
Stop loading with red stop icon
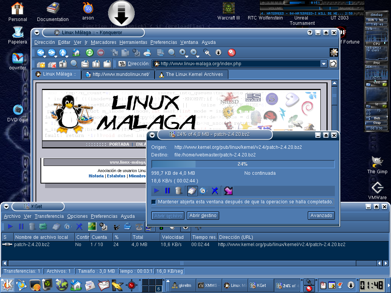(100, 53)
